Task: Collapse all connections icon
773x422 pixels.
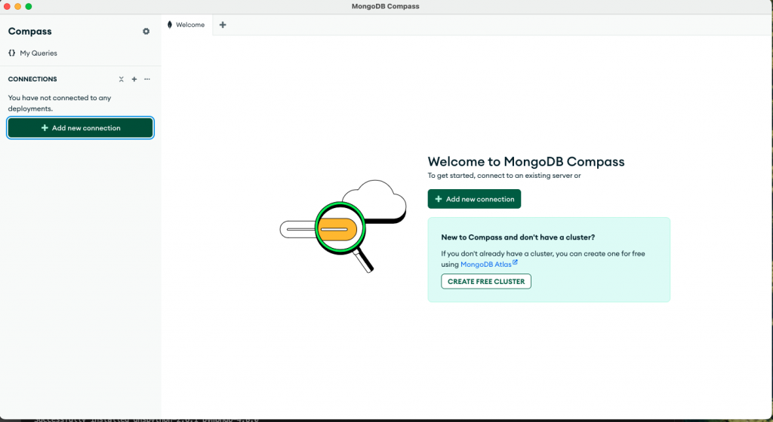Action: [122, 79]
